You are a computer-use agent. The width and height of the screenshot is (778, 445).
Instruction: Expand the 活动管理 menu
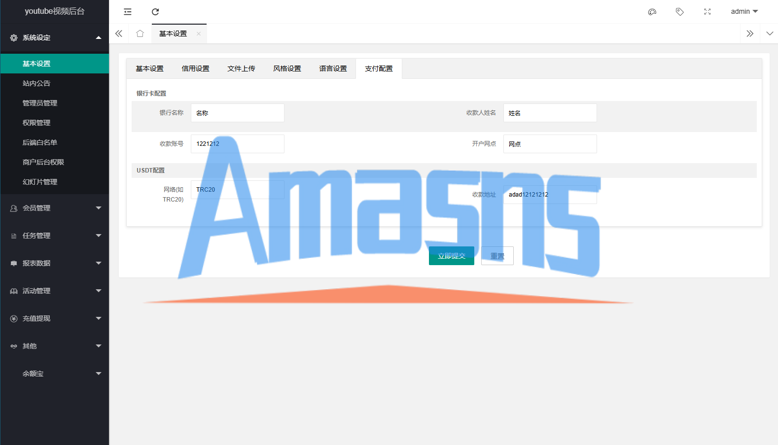(x=55, y=291)
